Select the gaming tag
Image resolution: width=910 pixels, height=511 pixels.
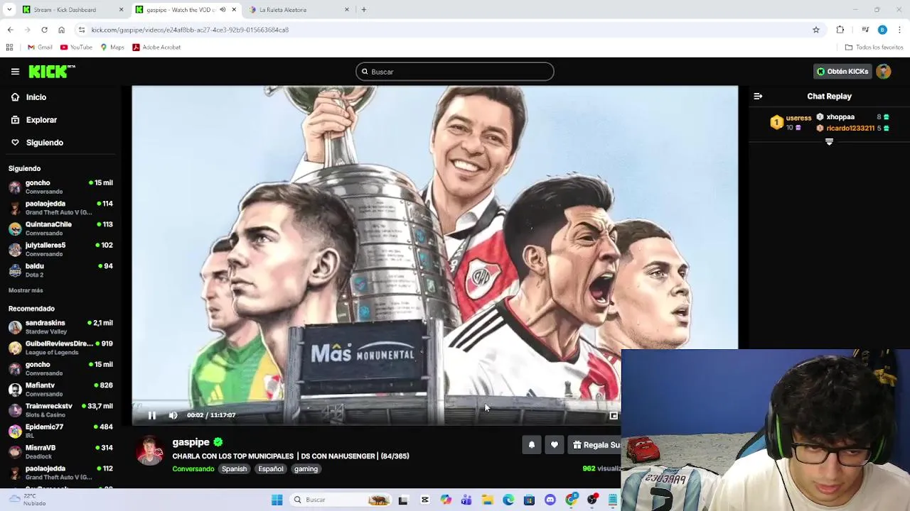pos(306,469)
